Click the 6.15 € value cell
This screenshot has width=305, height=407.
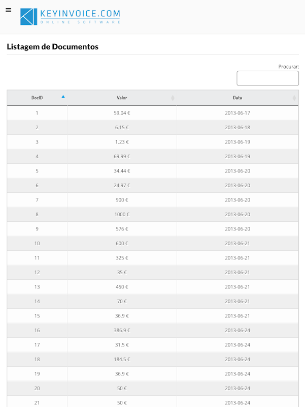click(x=122, y=127)
